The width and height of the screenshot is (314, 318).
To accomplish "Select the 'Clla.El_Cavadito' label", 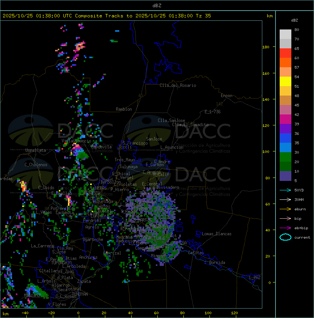I will pyautogui.click(x=190, y=125).
